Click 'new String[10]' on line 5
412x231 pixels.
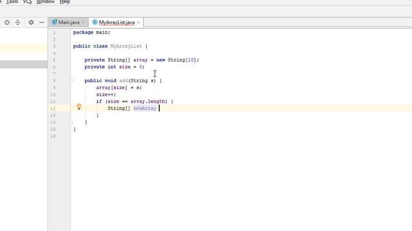point(176,60)
